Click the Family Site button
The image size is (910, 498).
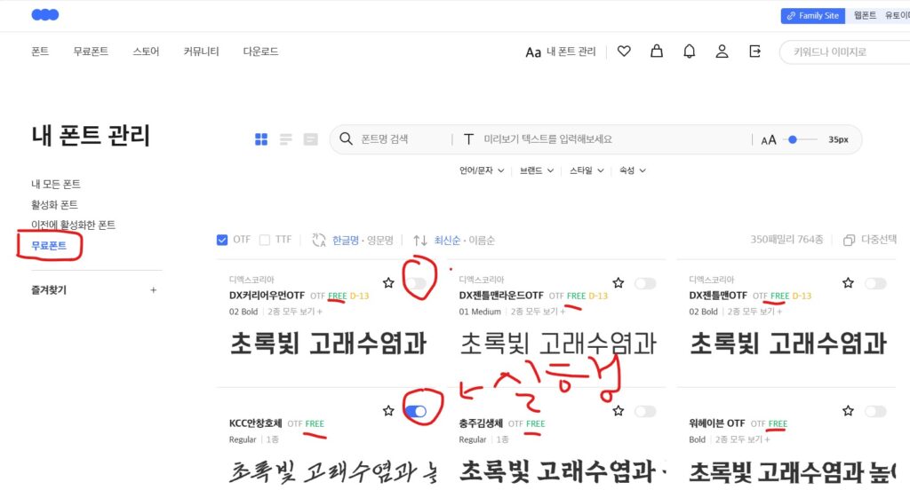812,16
